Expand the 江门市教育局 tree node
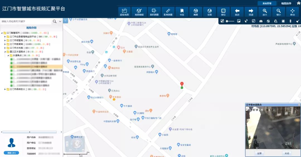The width and height of the screenshot is (301, 157). coord(5,44)
